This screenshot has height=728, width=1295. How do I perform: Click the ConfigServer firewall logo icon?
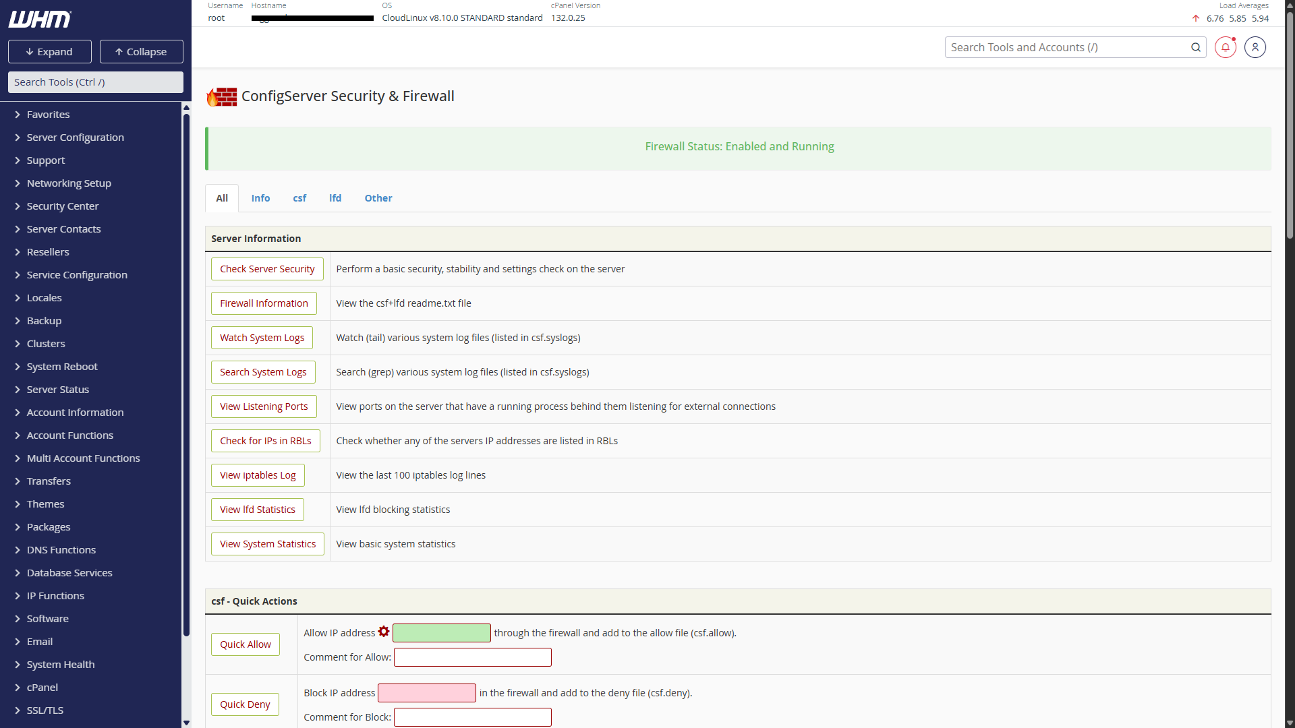click(222, 96)
